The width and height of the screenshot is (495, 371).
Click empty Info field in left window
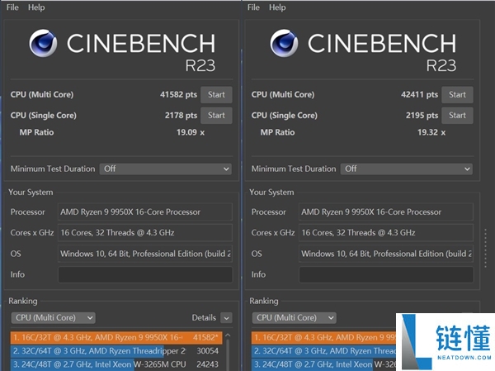pyautogui.click(x=145, y=274)
